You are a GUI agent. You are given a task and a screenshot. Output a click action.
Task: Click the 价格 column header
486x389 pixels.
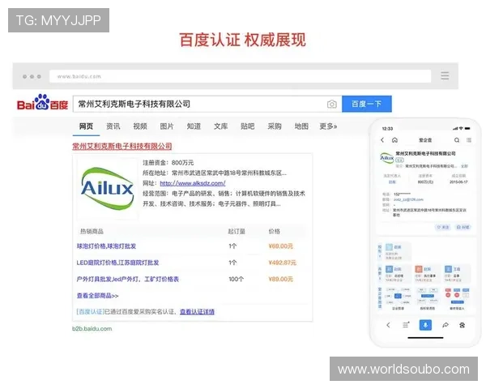(x=275, y=232)
